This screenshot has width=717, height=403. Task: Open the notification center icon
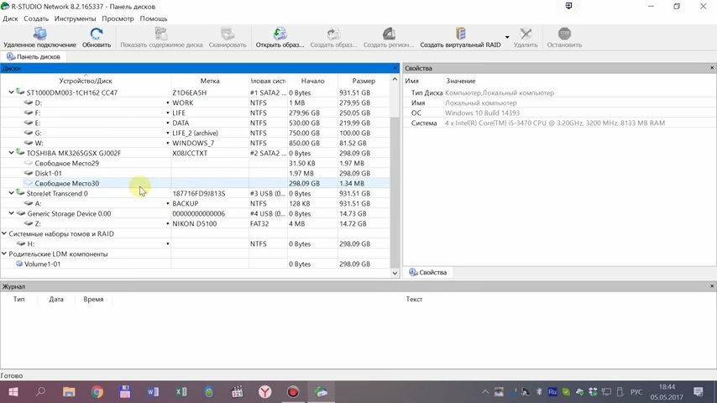point(699,392)
